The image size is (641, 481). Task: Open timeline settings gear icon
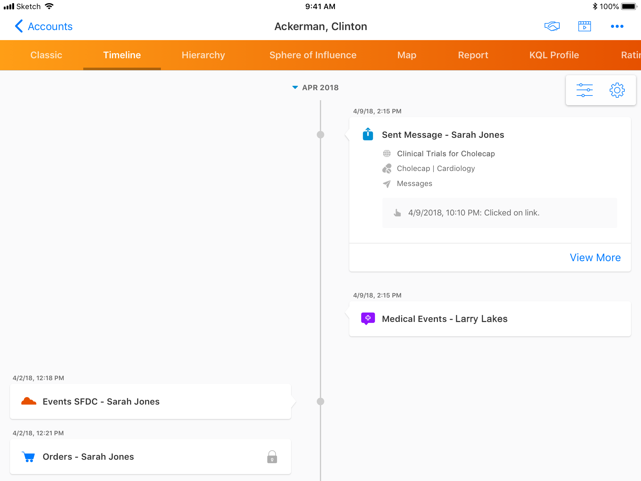(x=617, y=90)
